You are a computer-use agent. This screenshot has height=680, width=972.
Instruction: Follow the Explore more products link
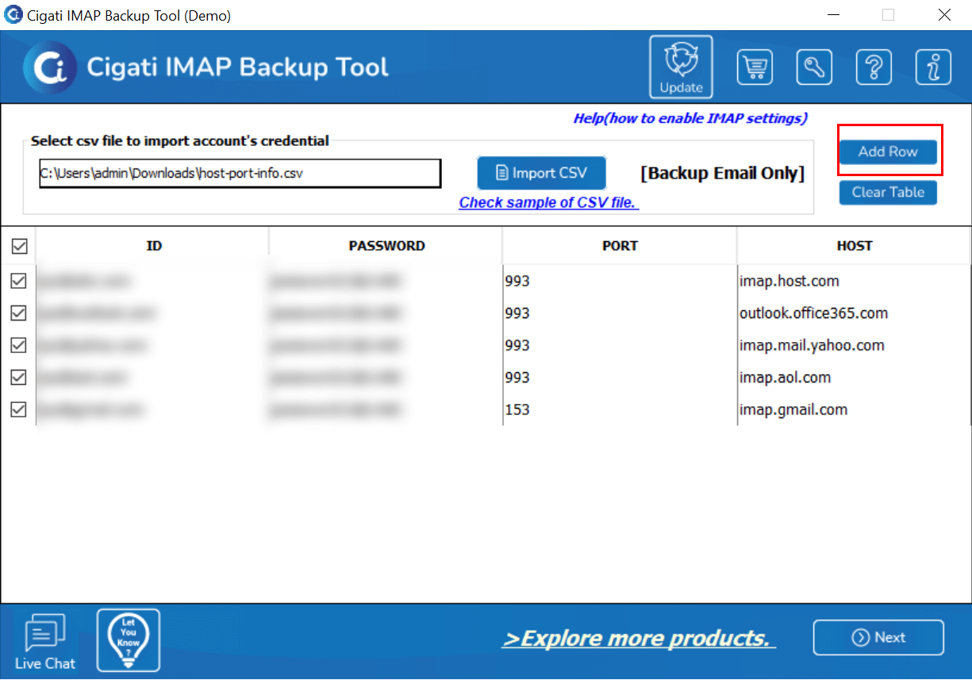(639, 639)
